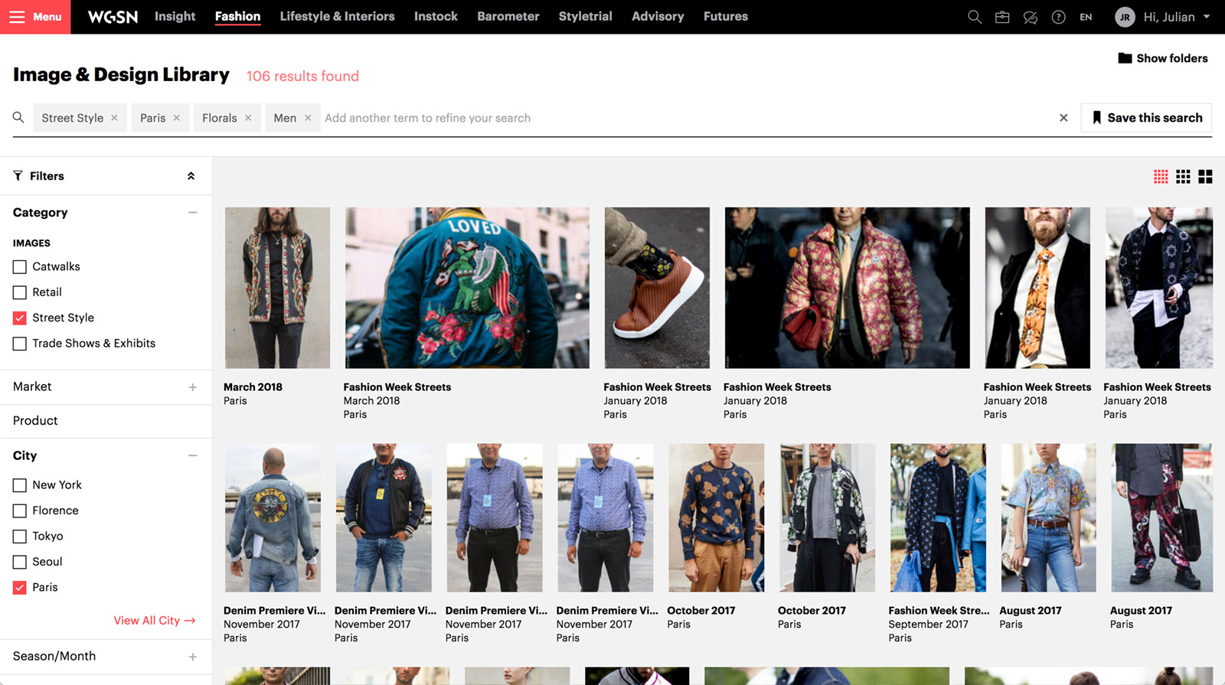Clear all search terms with X
1225x685 pixels.
coord(1063,118)
